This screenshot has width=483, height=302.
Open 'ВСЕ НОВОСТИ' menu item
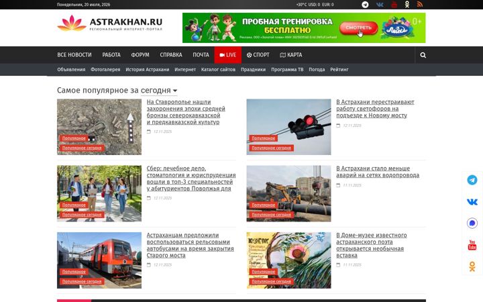[74, 55]
